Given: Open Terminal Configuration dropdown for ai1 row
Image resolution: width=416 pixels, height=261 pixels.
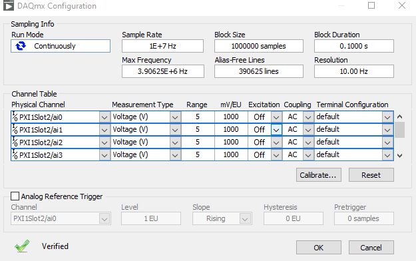Looking at the screenshot, I should [387, 130].
